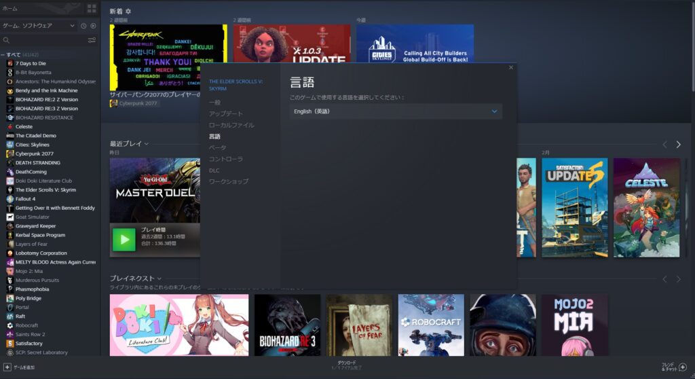Click the add game plus icon
The height and width of the screenshot is (379, 695).
(x=7, y=367)
